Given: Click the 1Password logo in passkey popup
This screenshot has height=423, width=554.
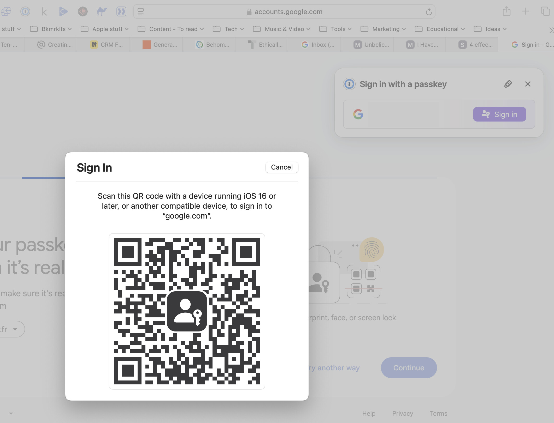Looking at the screenshot, I should pyautogui.click(x=349, y=84).
